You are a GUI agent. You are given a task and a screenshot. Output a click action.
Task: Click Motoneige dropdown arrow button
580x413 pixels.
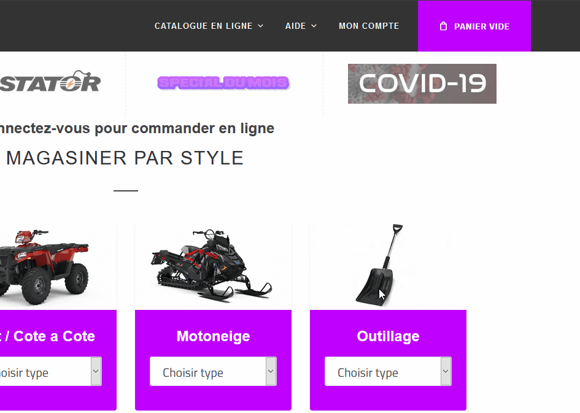click(x=271, y=371)
